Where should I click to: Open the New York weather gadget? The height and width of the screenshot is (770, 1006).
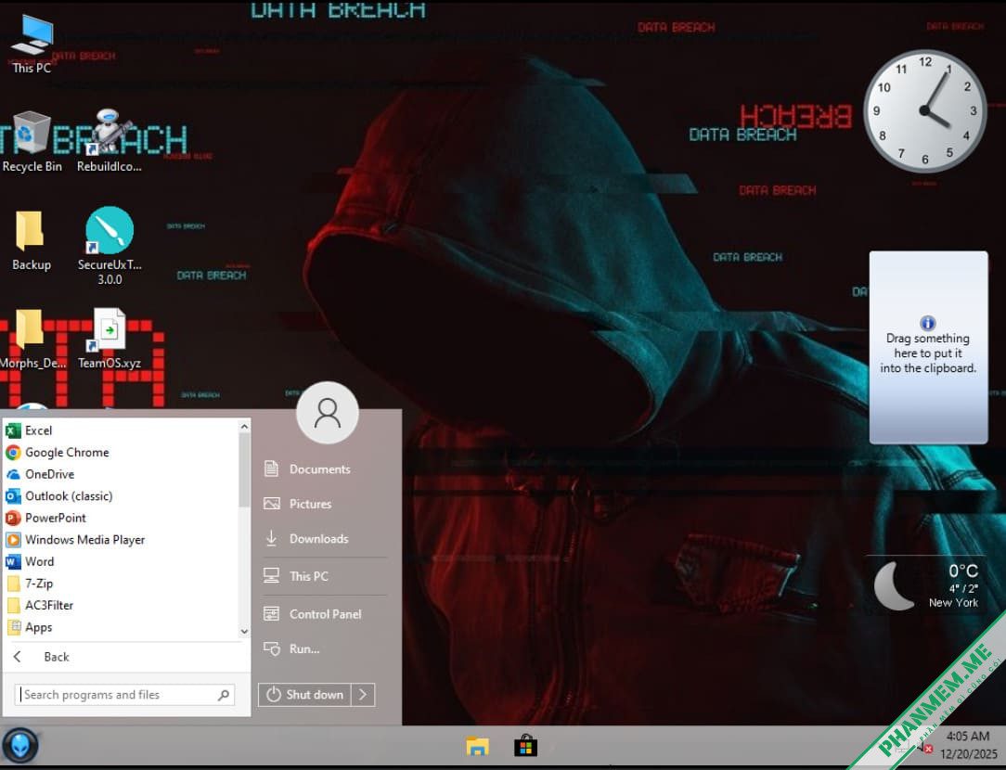pos(927,585)
